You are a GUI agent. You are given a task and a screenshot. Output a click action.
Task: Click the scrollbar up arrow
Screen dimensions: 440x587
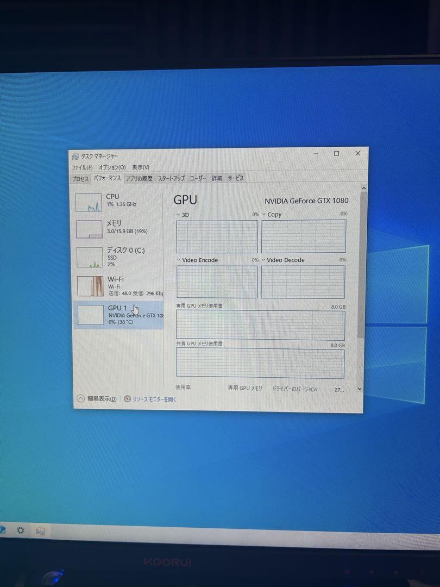point(363,188)
